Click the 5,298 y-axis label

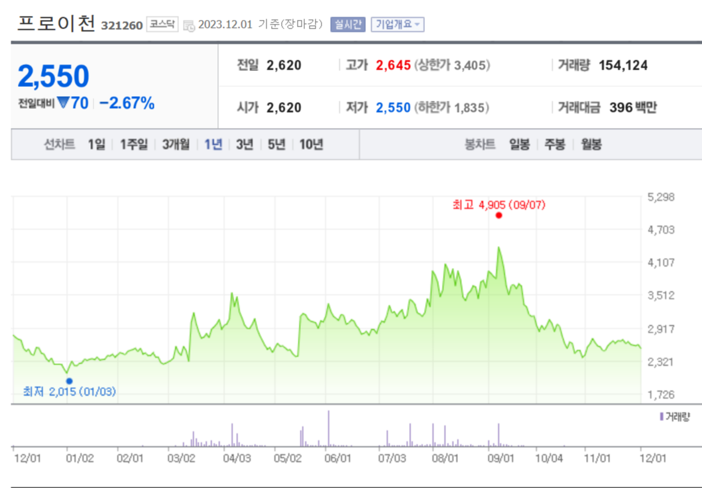point(661,197)
